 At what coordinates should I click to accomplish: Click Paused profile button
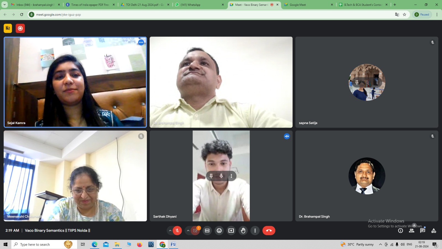(x=422, y=14)
